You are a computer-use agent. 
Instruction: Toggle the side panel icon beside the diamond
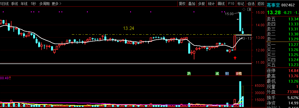249,9
